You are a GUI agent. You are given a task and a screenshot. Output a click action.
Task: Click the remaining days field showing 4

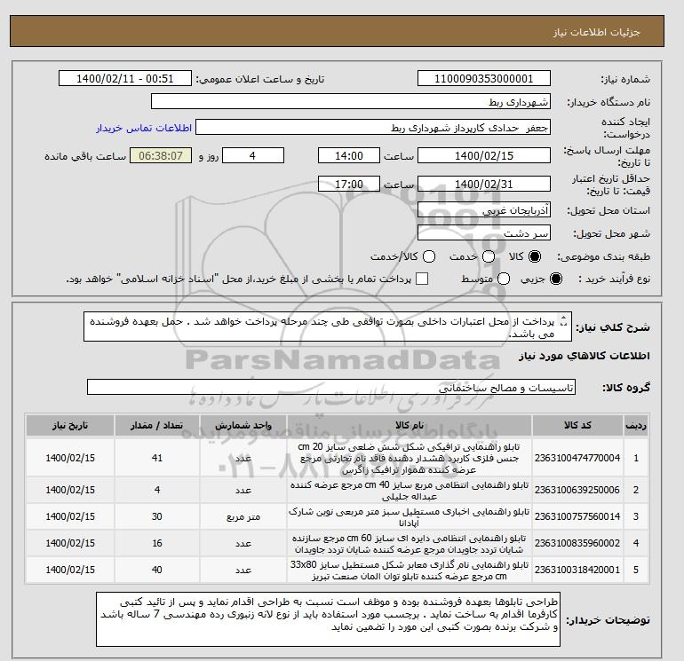pyautogui.click(x=253, y=155)
